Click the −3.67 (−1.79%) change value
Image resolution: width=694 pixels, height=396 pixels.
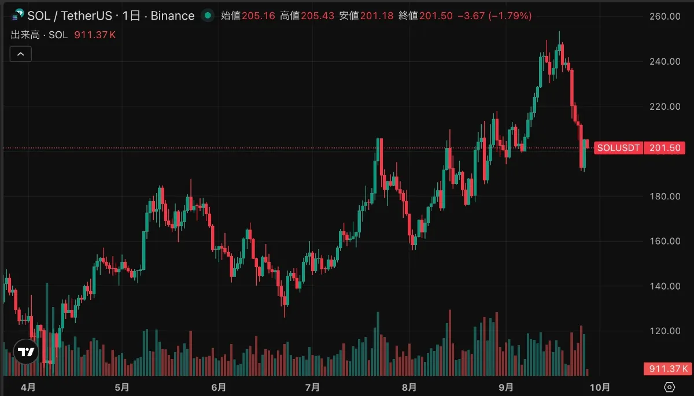pyautogui.click(x=494, y=16)
